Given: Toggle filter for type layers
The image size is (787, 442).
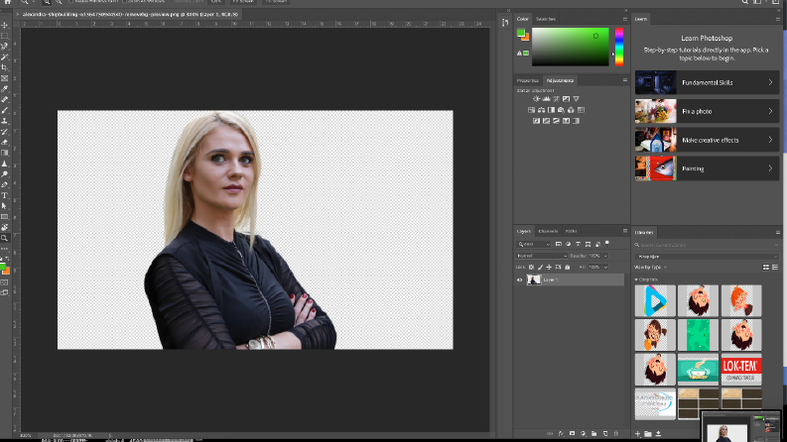Looking at the screenshot, I should pyautogui.click(x=578, y=244).
